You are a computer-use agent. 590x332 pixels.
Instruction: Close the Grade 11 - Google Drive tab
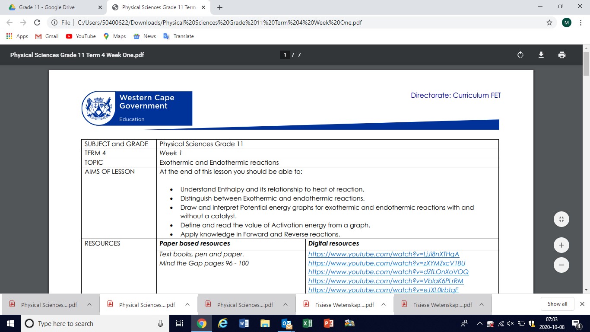pyautogui.click(x=100, y=7)
